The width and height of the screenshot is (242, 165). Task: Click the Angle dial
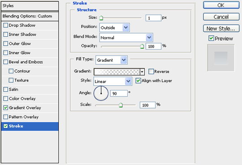(101, 93)
